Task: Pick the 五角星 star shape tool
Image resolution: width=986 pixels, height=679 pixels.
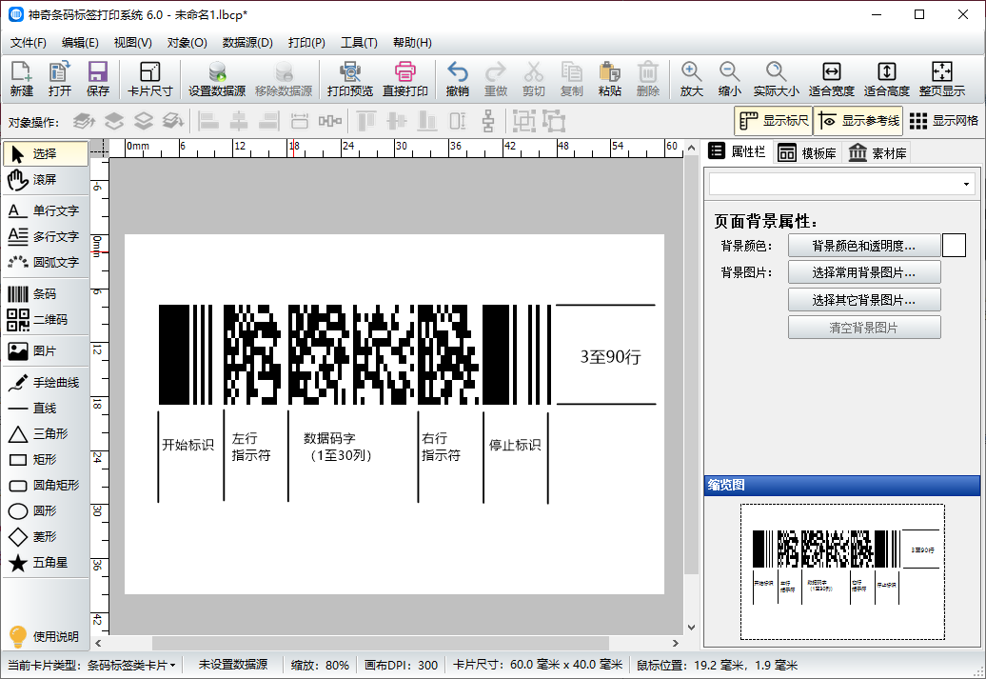Action: tap(46, 563)
